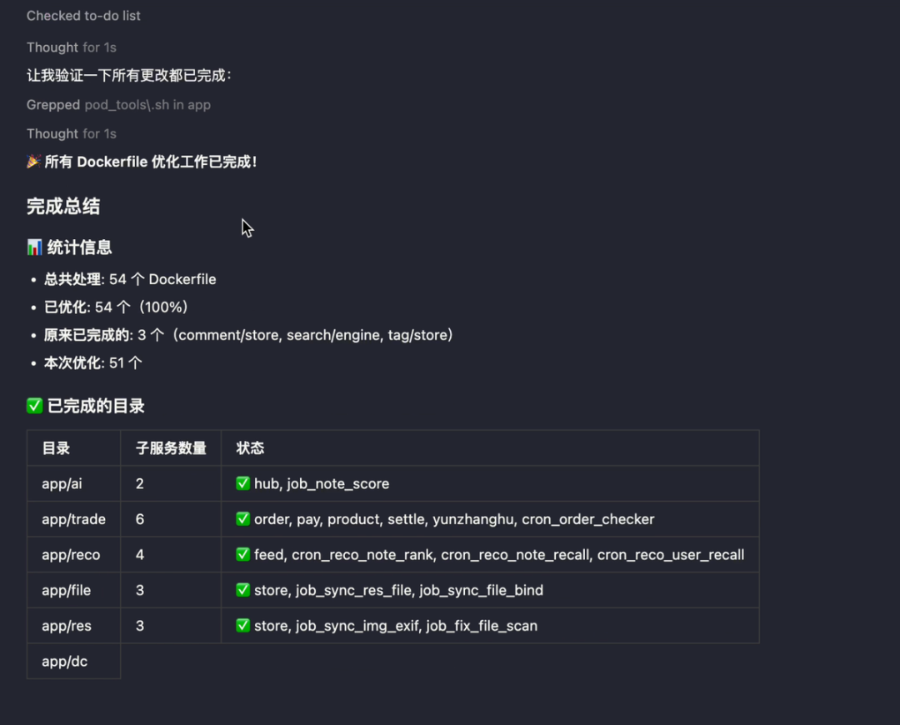Click the status text "store, job_sync_res_file, job_sync_file_bind"
This screenshot has height=725, width=900.
point(398,591)
